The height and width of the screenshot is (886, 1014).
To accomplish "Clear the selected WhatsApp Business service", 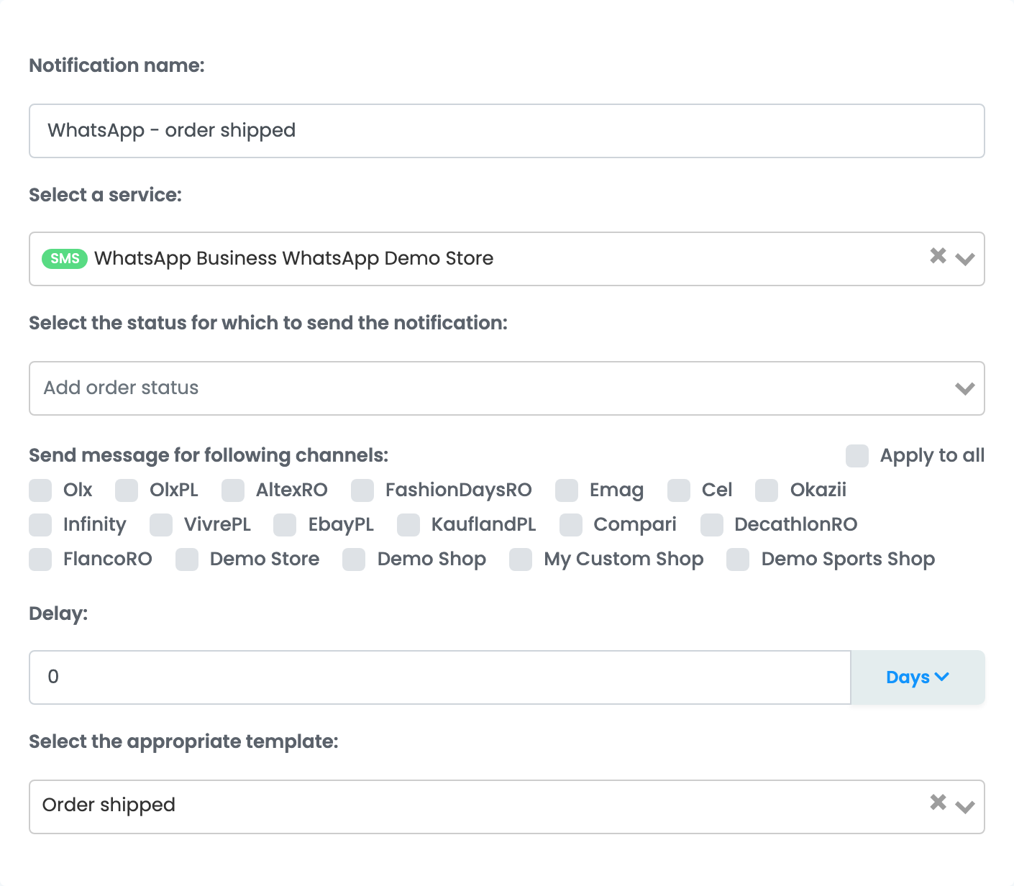I will [x=938, y=255].
